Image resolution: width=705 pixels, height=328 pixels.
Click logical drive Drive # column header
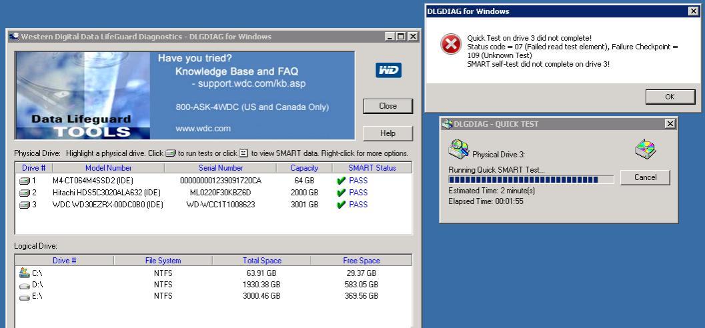[x=64, y=261]
